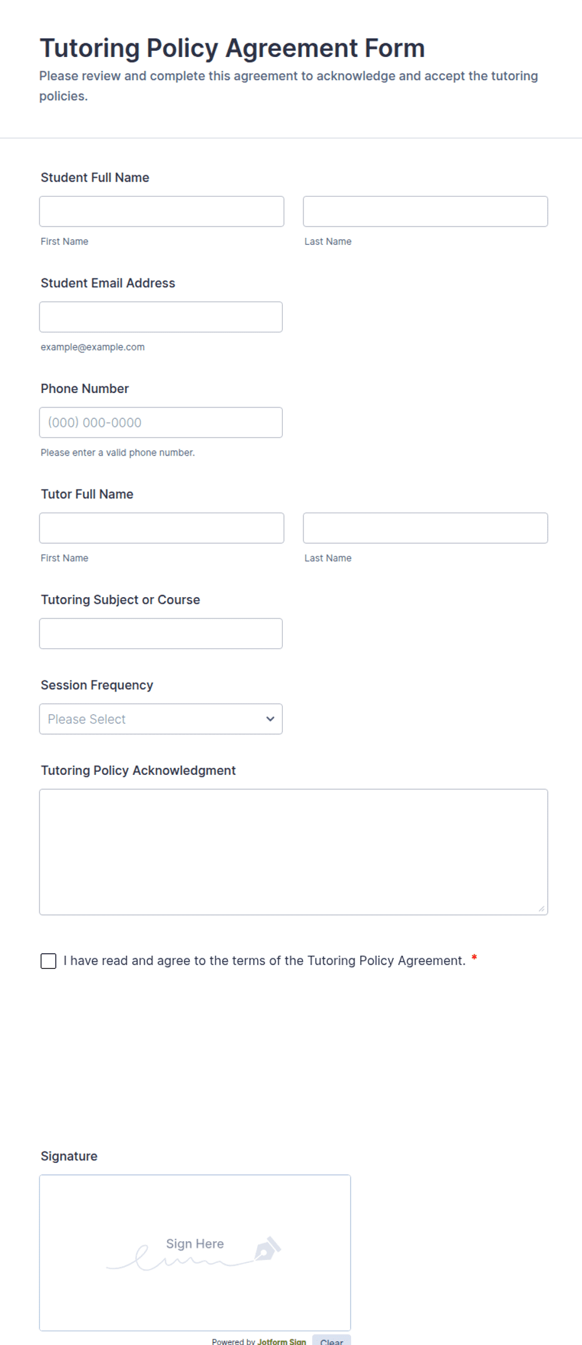Click the resize grip of acknowledgment textarea
The image size is (582, 1345).
(x=541, y=908)
